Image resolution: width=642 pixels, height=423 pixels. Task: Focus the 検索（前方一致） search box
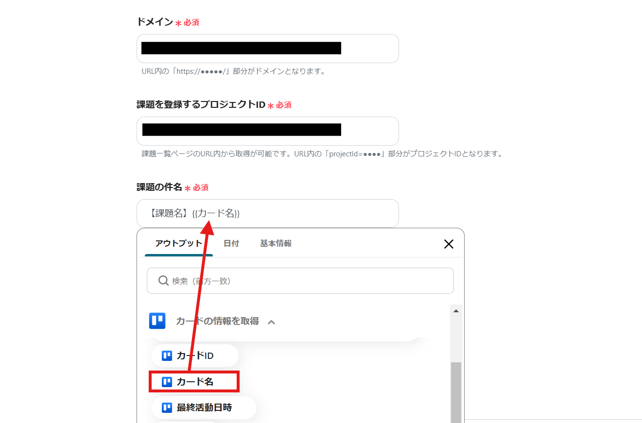click(x=300, y=281)
